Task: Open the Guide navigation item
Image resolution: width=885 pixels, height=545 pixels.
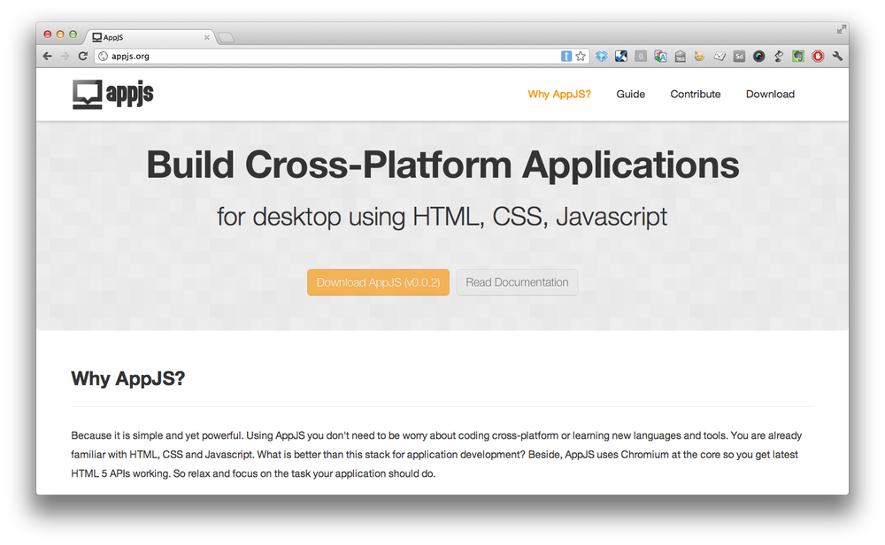Action: (630, 94)
